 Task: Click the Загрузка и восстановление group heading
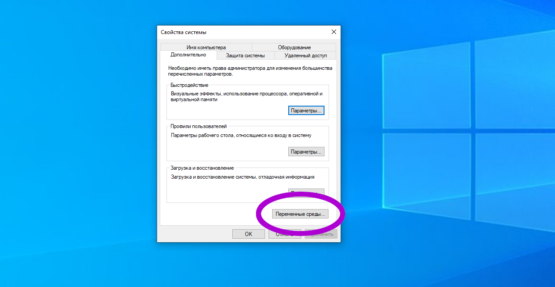(202, 168)
